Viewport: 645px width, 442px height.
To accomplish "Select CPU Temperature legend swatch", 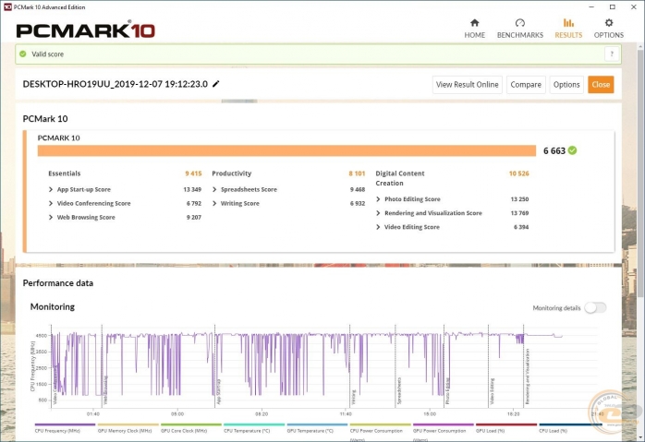I will point(254,424).
